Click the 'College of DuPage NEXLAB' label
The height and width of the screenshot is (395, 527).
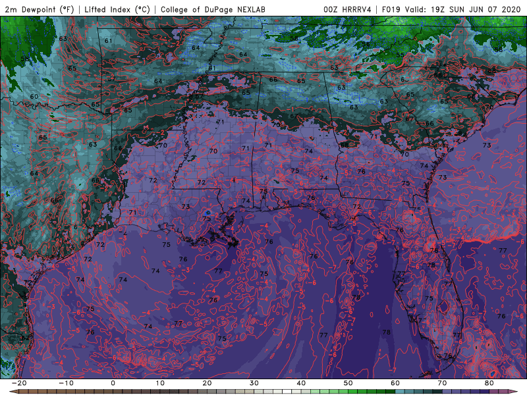[x=213, y=9]
